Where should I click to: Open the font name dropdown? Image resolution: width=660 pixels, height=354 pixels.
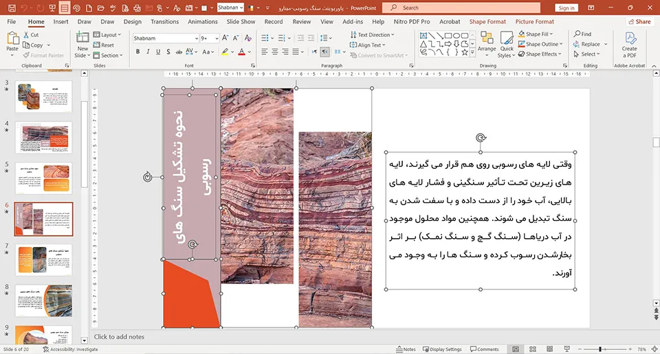(x=197, y=38)
